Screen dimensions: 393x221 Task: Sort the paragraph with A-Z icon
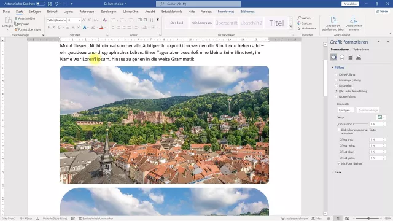pos(152,20)
